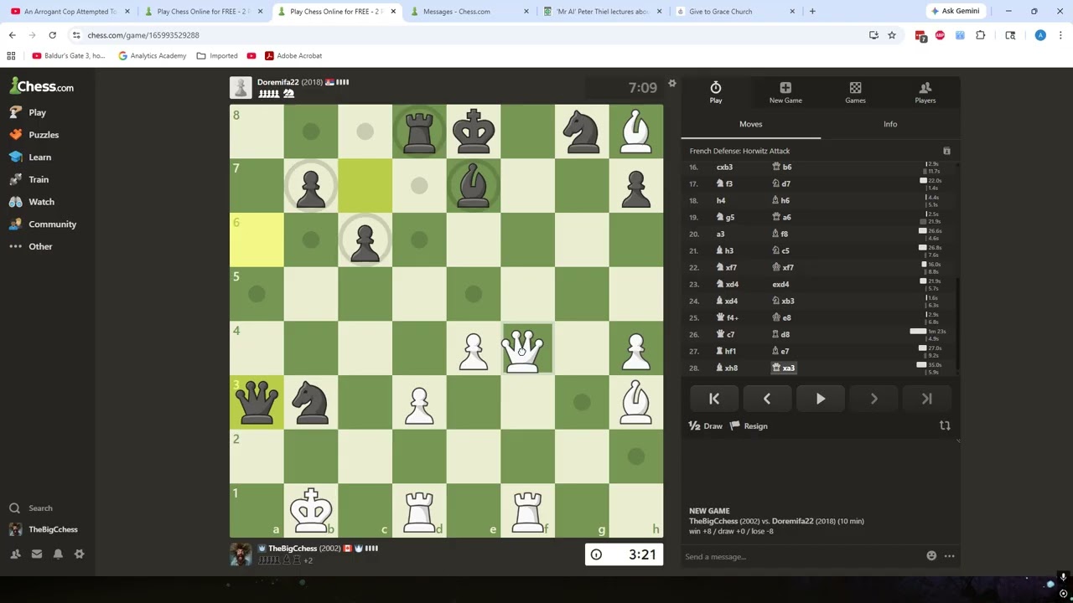Screen dimensions: 1073x603
Task: Click the address bar URL
Action: click(x=143, y=35)
